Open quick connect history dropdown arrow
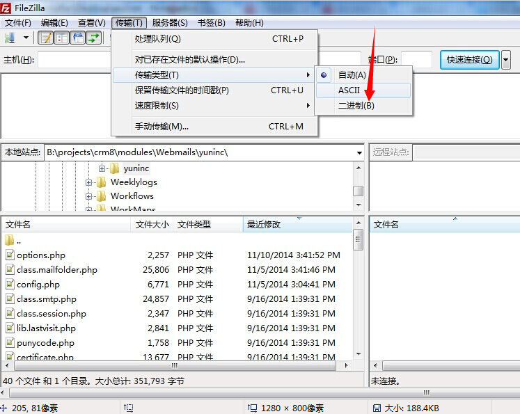The image size is (520, 414). (x=506, y=60)
